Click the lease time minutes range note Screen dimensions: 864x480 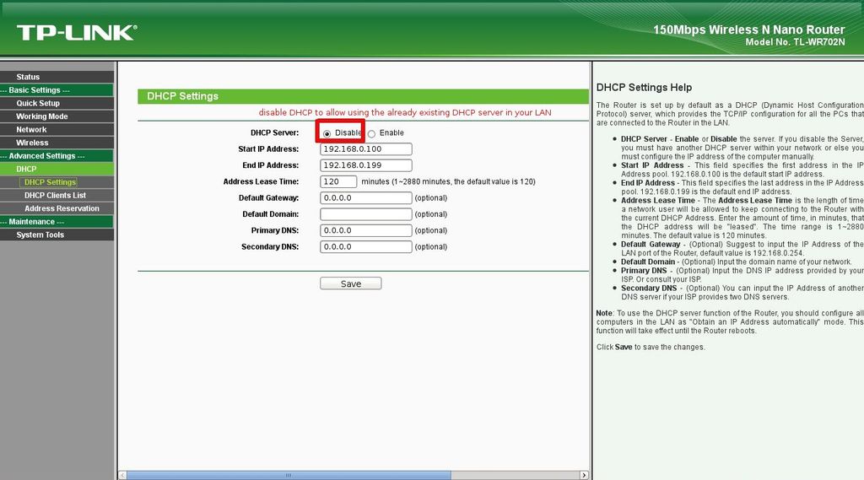(449, 181)
